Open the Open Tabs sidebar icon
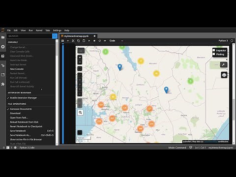This screenshot has width=236, height=177. click(x=3, y=75)
